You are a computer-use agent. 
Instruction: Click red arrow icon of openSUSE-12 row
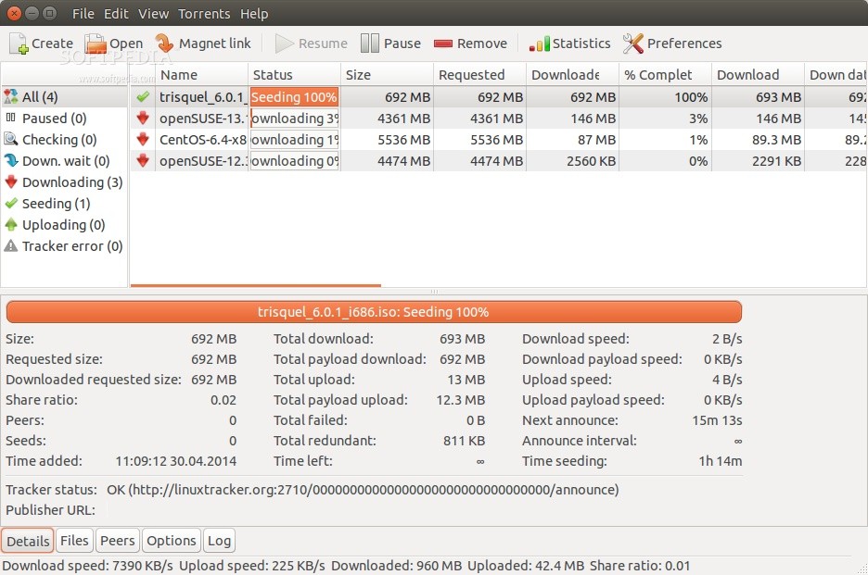[143, 161]
